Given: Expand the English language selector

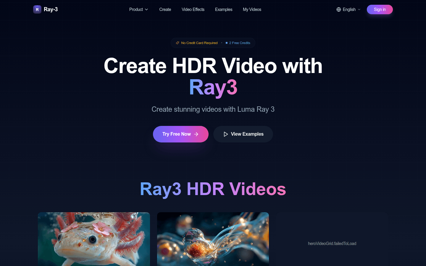Looking at the screenshot, I should click(x=348, y=9).
